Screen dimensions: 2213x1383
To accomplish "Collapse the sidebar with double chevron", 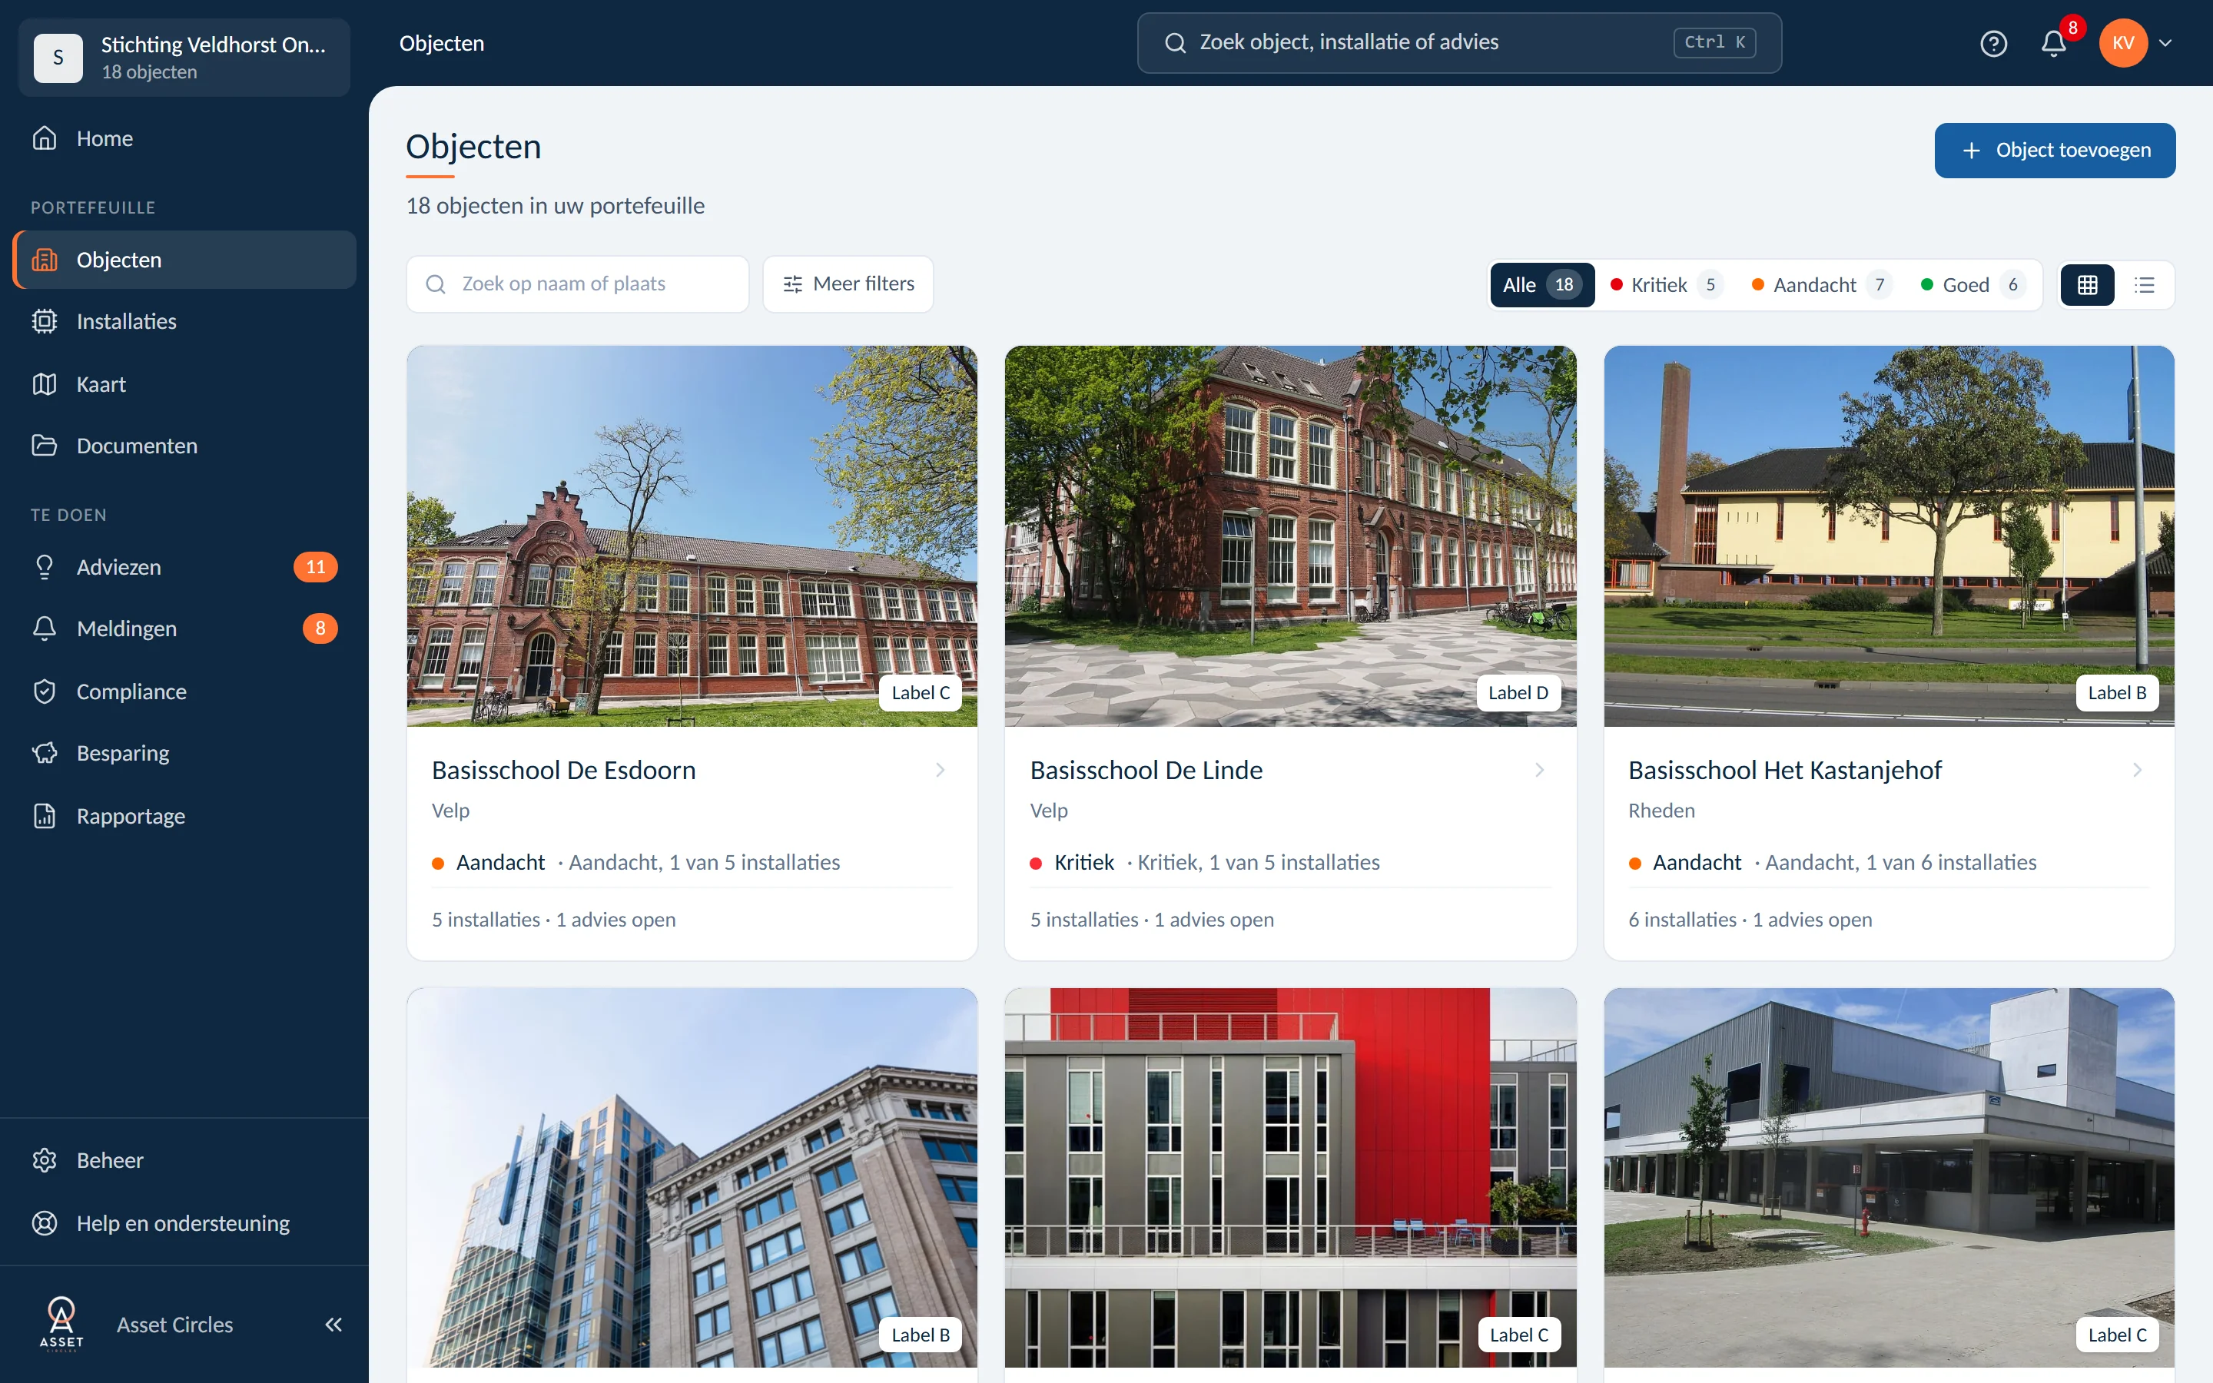I will coord(333,1325).
